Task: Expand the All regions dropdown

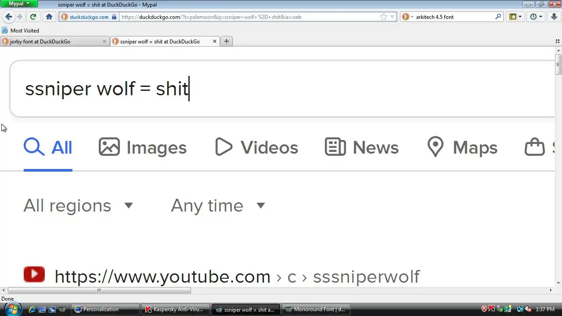Action: coord(78,205)
